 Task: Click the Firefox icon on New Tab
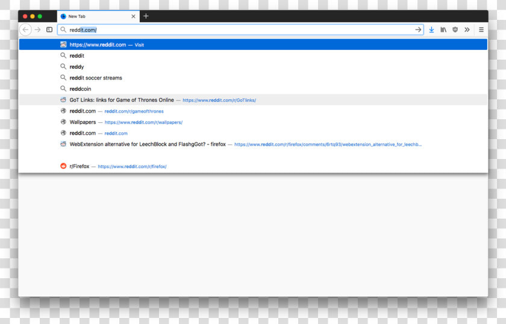click(x=63, y=16)
